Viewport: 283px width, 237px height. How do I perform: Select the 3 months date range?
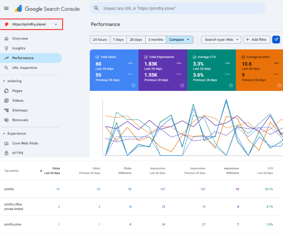coord(156,40)
